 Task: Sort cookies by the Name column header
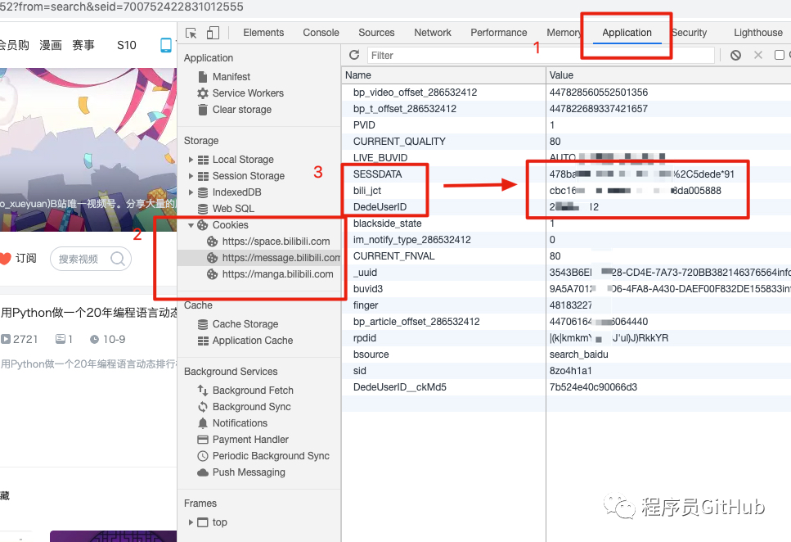pos(443,75)
